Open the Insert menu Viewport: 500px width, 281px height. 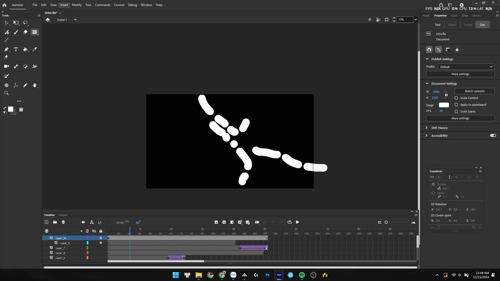coord(64,5)
